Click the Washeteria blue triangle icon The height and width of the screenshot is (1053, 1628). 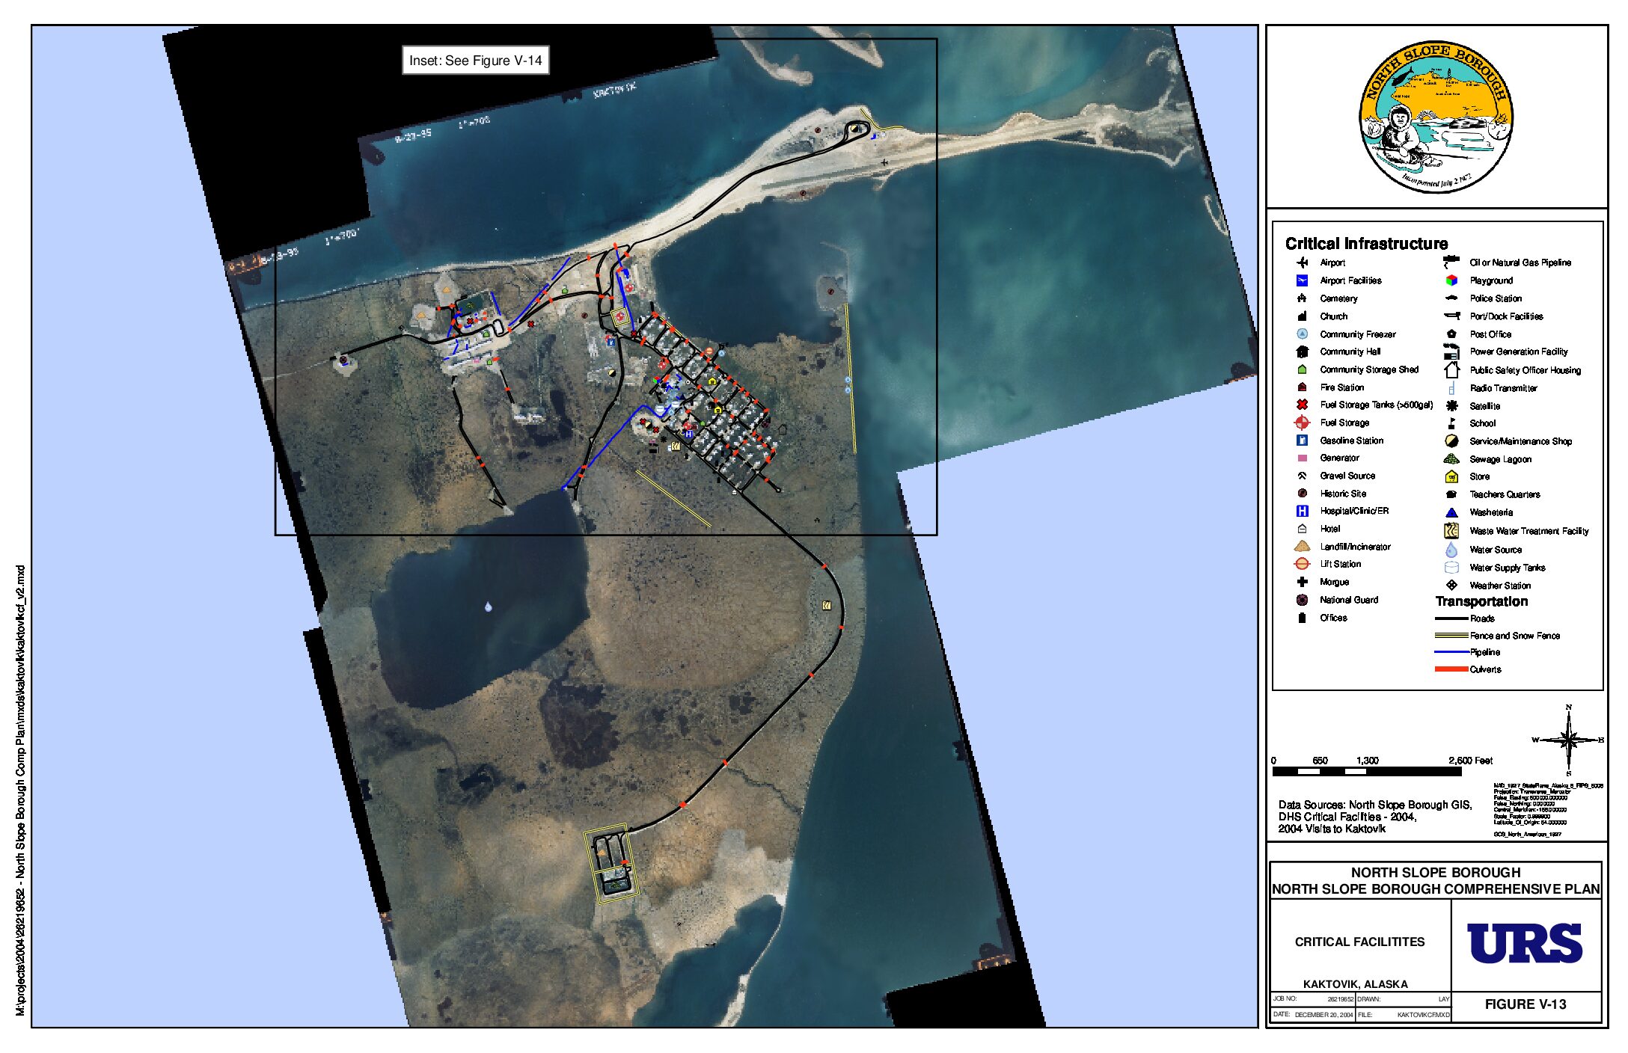coord(1451,512)
